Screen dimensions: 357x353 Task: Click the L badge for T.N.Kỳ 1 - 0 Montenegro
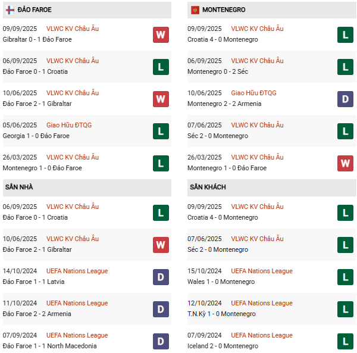tap(345, 309)
